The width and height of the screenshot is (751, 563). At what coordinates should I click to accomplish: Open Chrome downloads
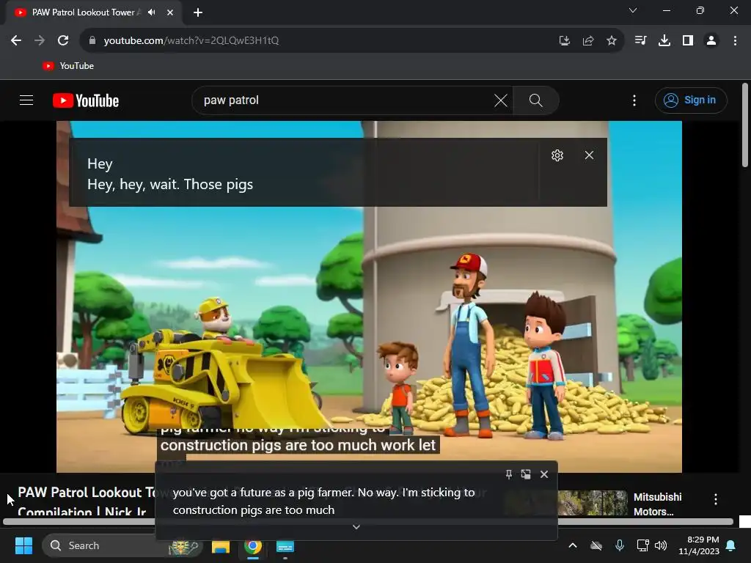(664, 41)
